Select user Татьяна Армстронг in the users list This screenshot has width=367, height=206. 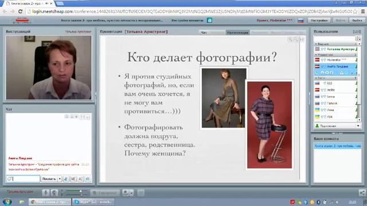pyautogui.click(x=335, y=49)
